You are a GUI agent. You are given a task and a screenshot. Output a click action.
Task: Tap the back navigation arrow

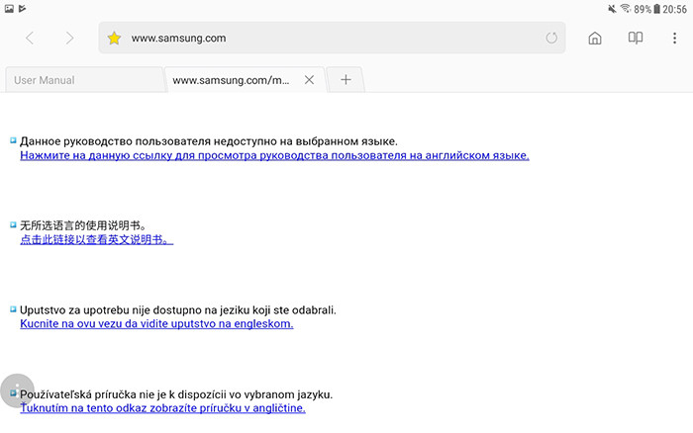(x=30, y=39)
